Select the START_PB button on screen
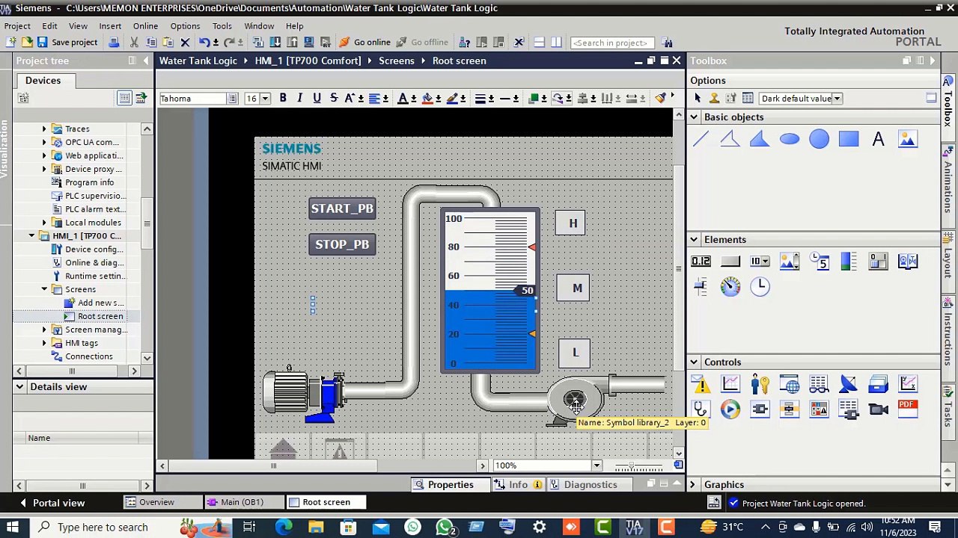The width and height of the screenshot is (958, 538). [x=342, y=208]
